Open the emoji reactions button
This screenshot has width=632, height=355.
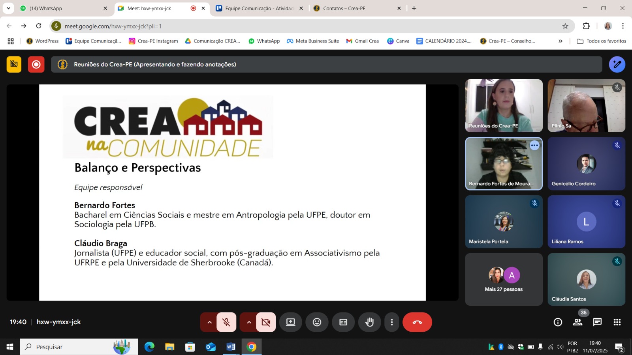(317, 322)
